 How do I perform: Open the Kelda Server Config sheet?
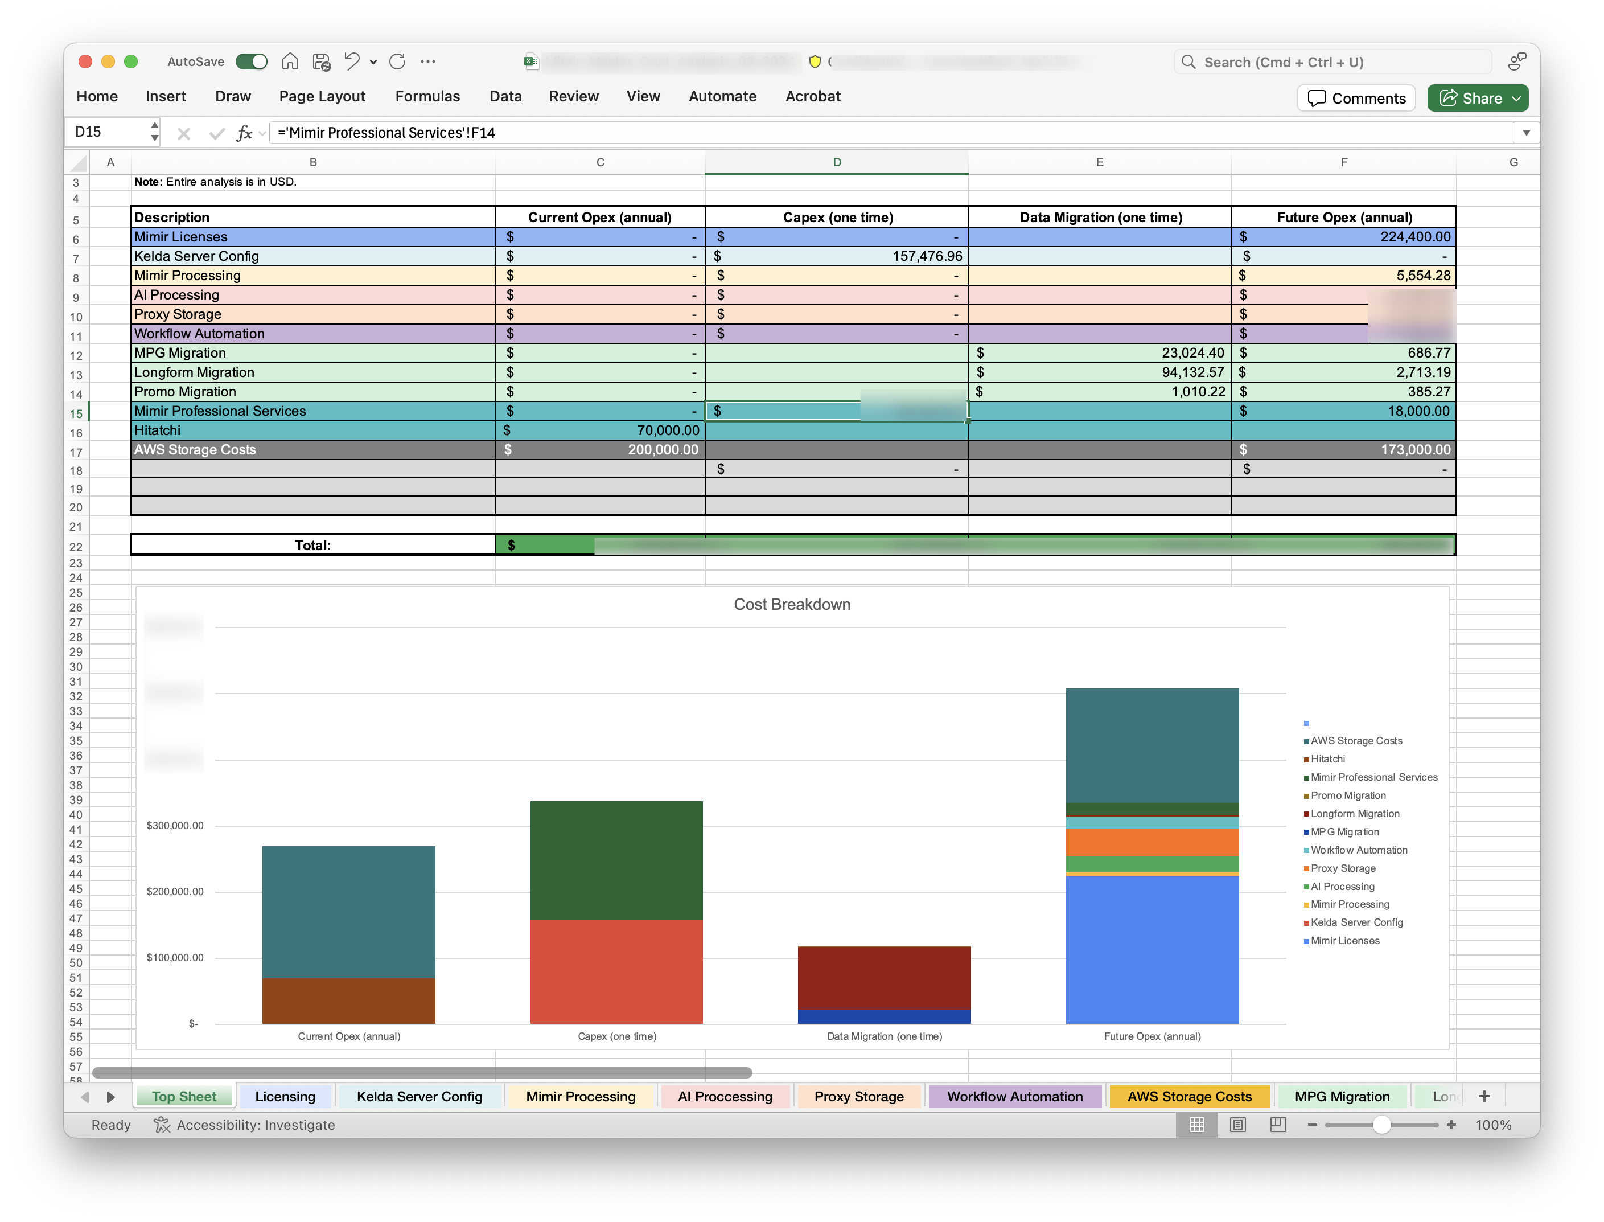point(419,1096)
